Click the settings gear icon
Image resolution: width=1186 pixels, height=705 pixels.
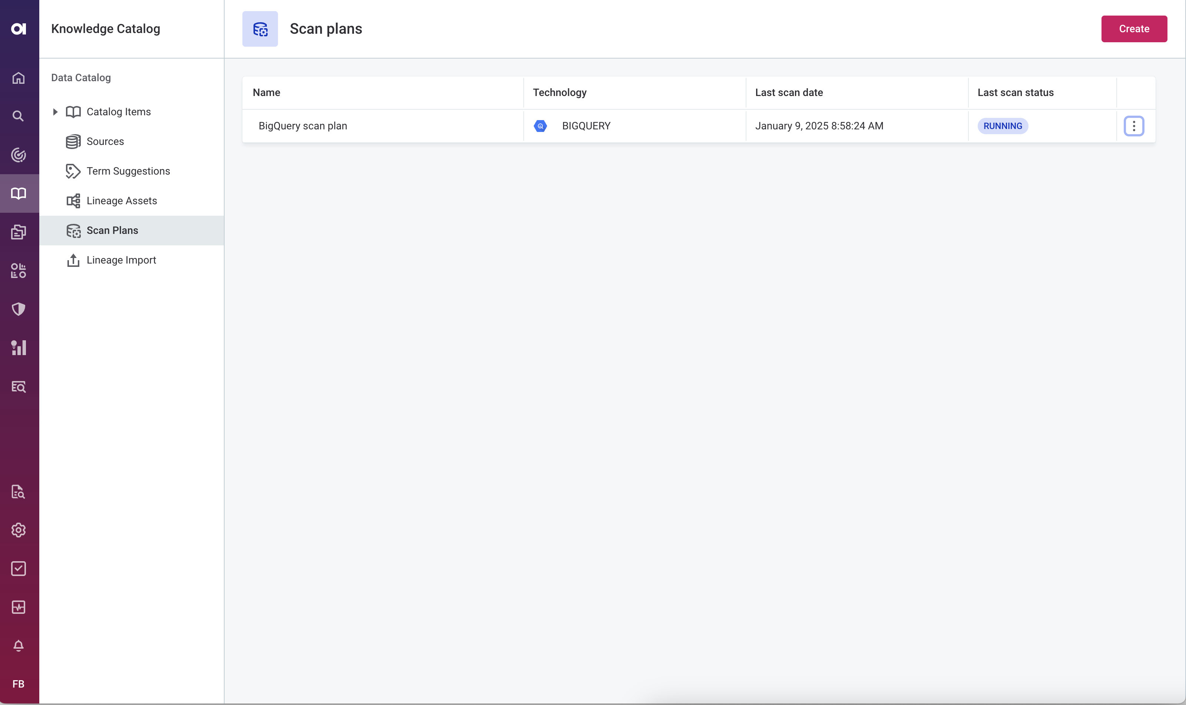tap(19, 530)
